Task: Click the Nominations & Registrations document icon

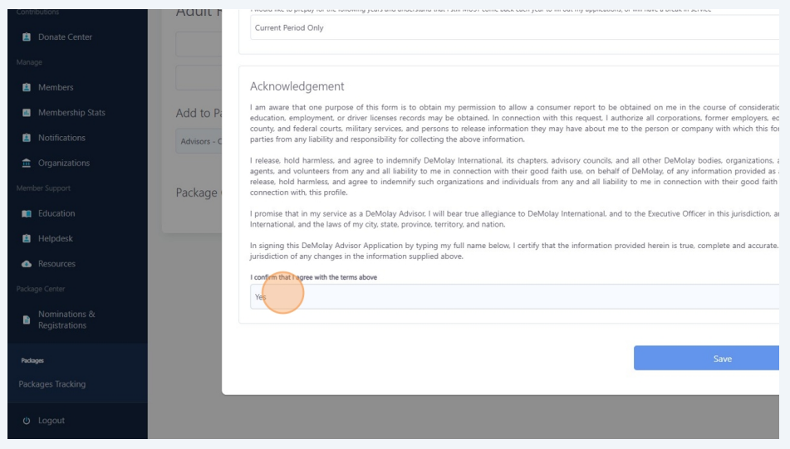Action: pyautogui.click(x=27, y=320)
